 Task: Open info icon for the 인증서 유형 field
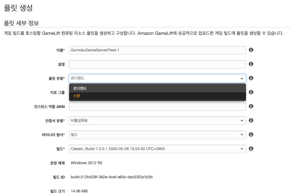(251, 120)
